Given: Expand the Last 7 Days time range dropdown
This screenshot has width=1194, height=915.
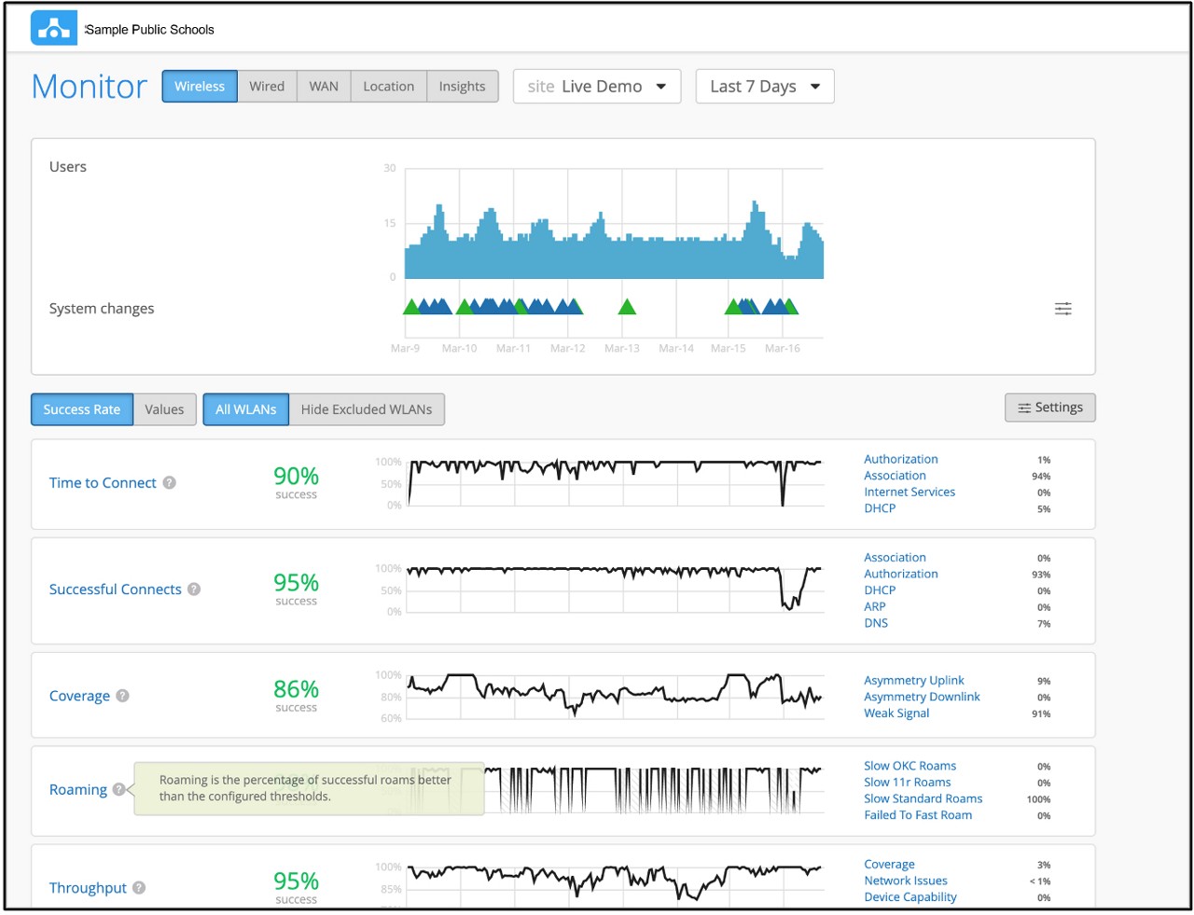Looking at the screenshot, I should (x=764, y=87).
